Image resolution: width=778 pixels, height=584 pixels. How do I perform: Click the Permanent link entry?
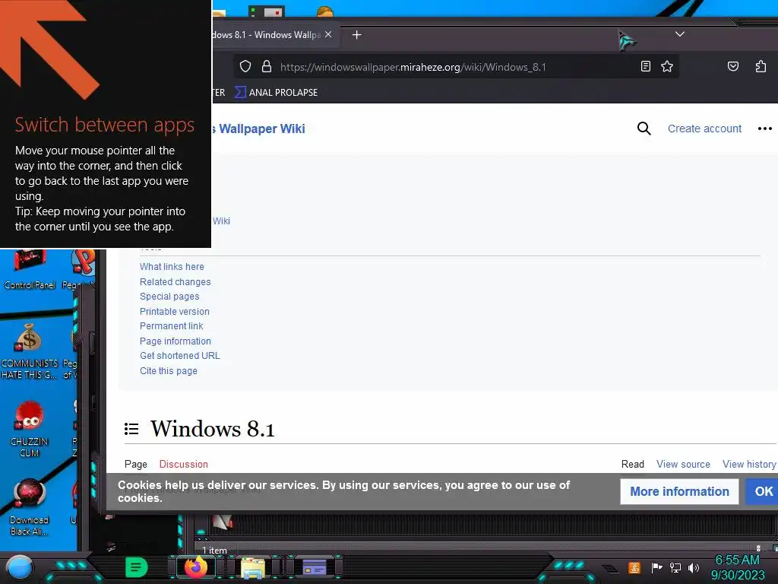171,325
